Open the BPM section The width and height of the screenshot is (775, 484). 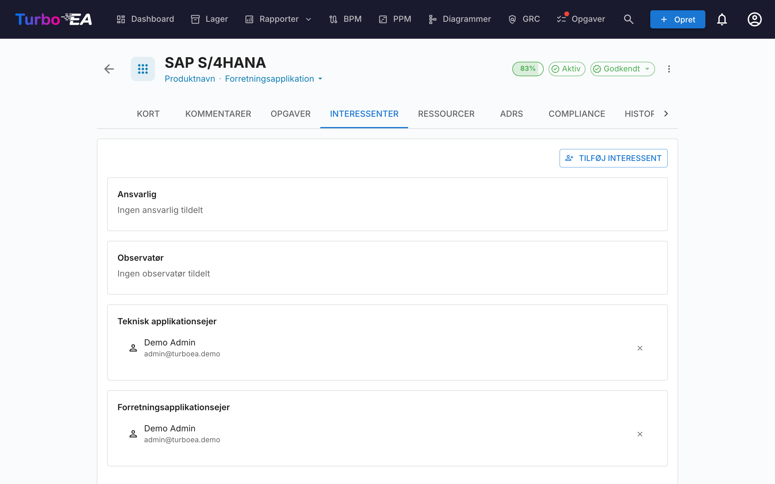click(x=345, y=19)
